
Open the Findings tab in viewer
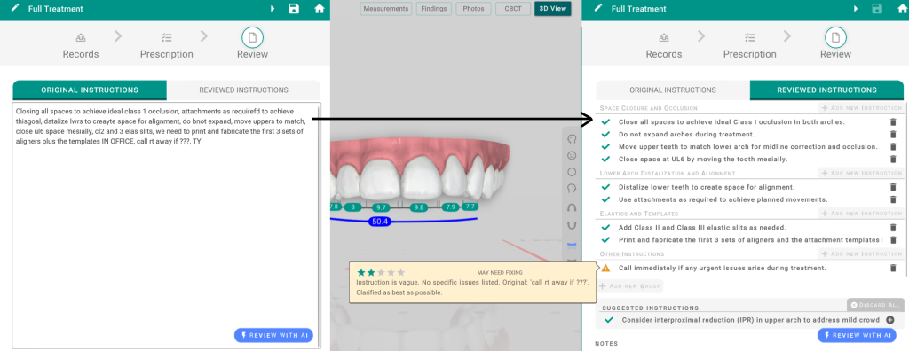click(433, 9)
